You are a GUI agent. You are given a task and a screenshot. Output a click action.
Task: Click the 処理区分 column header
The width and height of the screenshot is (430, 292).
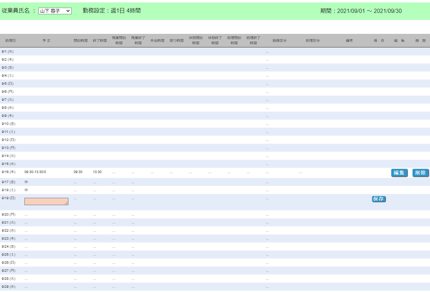pyautogui.click(x=313, y=40)
